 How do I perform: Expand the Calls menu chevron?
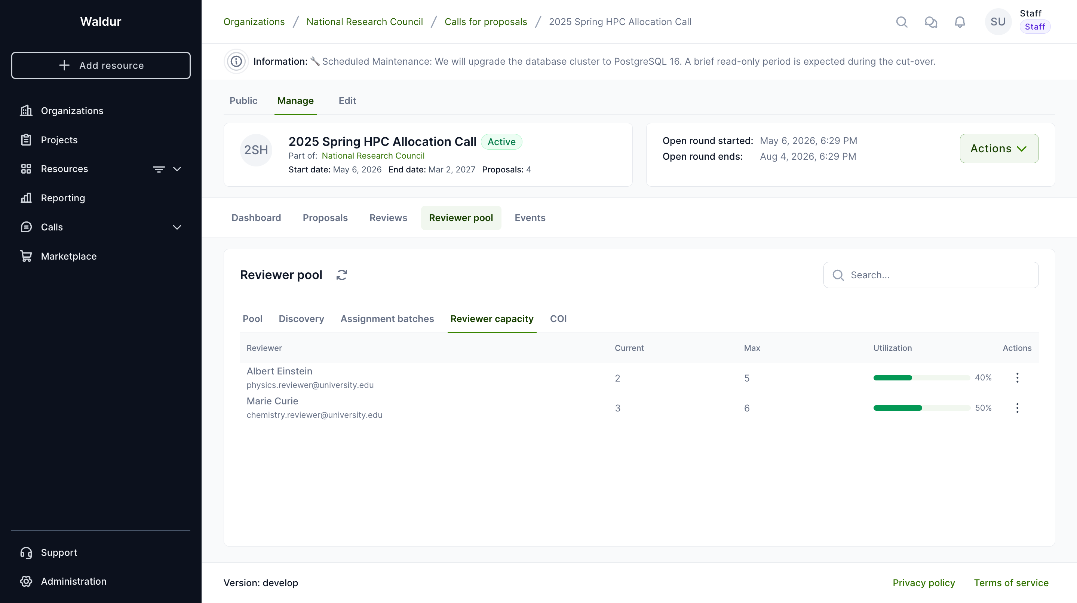[177, 227]
